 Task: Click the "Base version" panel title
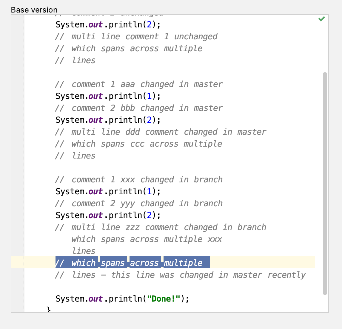[x=34, y=10]
